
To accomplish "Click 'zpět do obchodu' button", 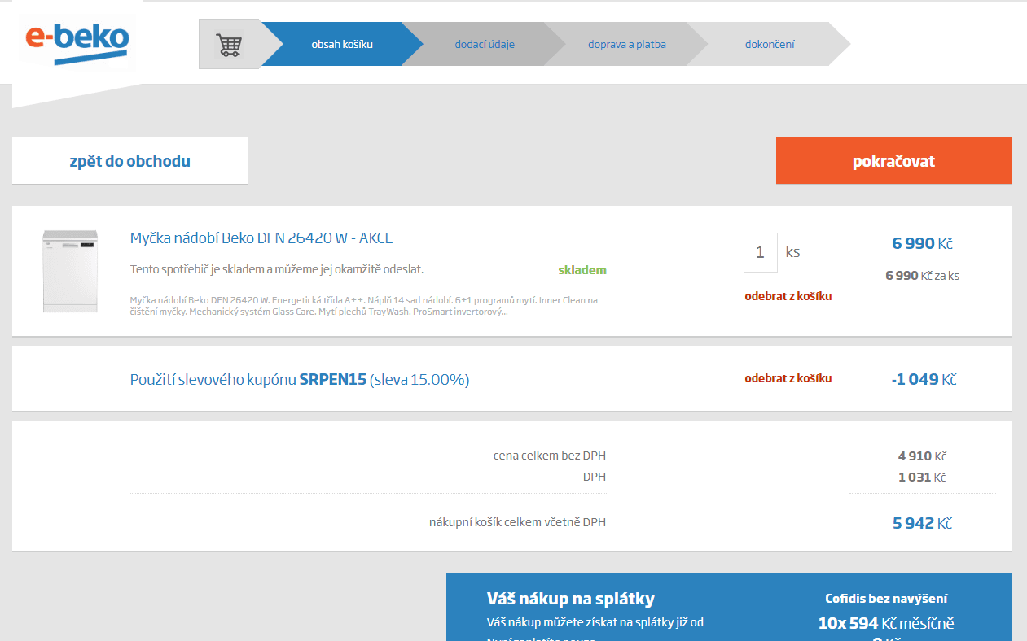I will point(130,161).
